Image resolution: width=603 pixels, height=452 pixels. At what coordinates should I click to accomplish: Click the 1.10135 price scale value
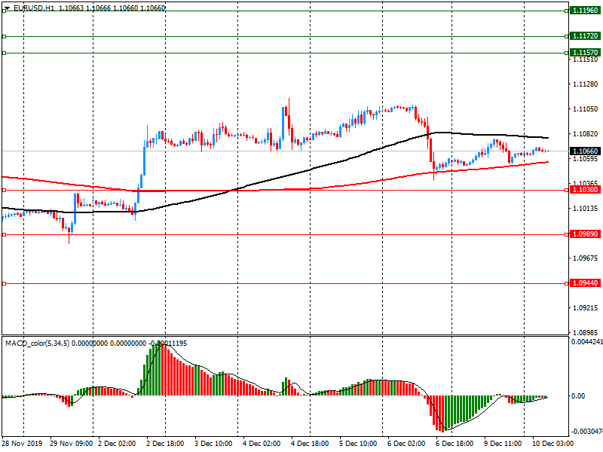pyautogui.click(x=586, y=209)
